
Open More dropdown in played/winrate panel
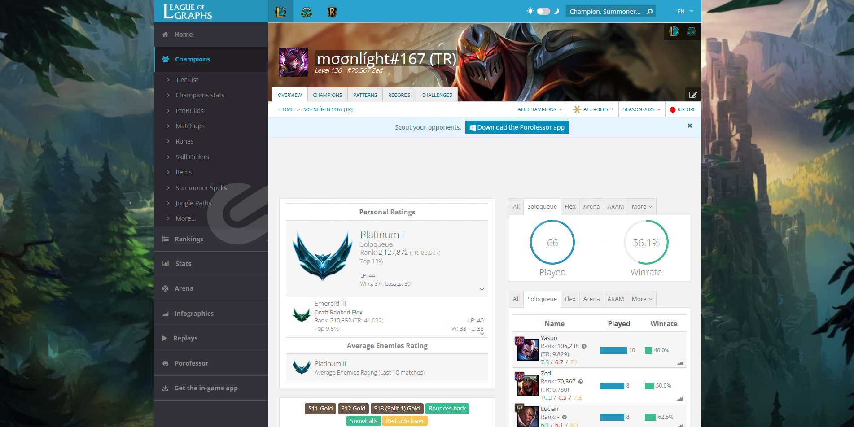[x=642, y=207]
